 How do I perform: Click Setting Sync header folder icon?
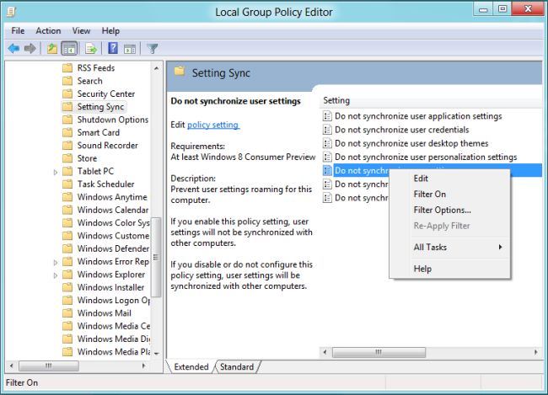[180, 72]
